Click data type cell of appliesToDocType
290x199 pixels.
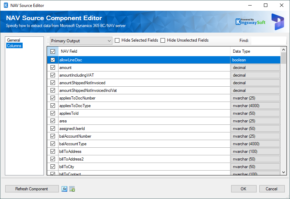coord(255,106)
